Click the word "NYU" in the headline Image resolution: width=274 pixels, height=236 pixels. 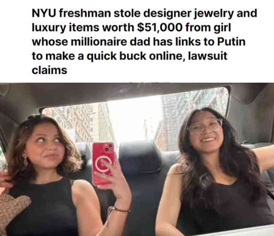[44, 13]
